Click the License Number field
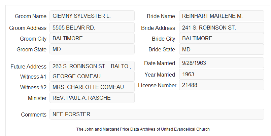Screen dimensions: 271x136 click(222, 85)
